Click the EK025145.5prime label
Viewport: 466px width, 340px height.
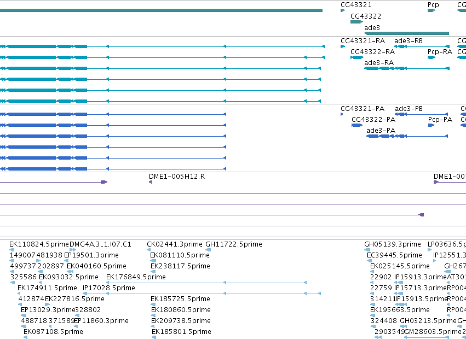pyautogui.click(x=400, y=266)
